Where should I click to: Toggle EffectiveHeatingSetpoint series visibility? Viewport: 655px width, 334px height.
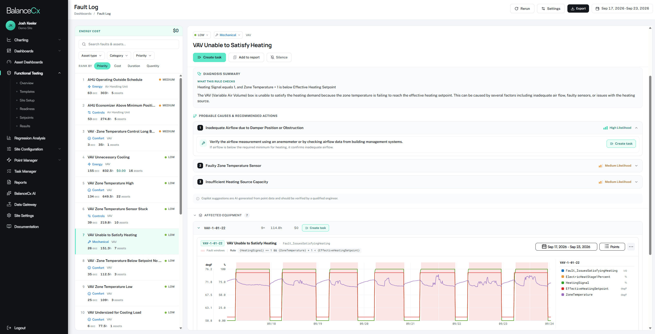[585, 289]
